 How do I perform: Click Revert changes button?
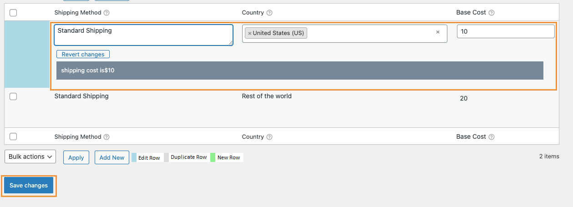pos(83,54)
